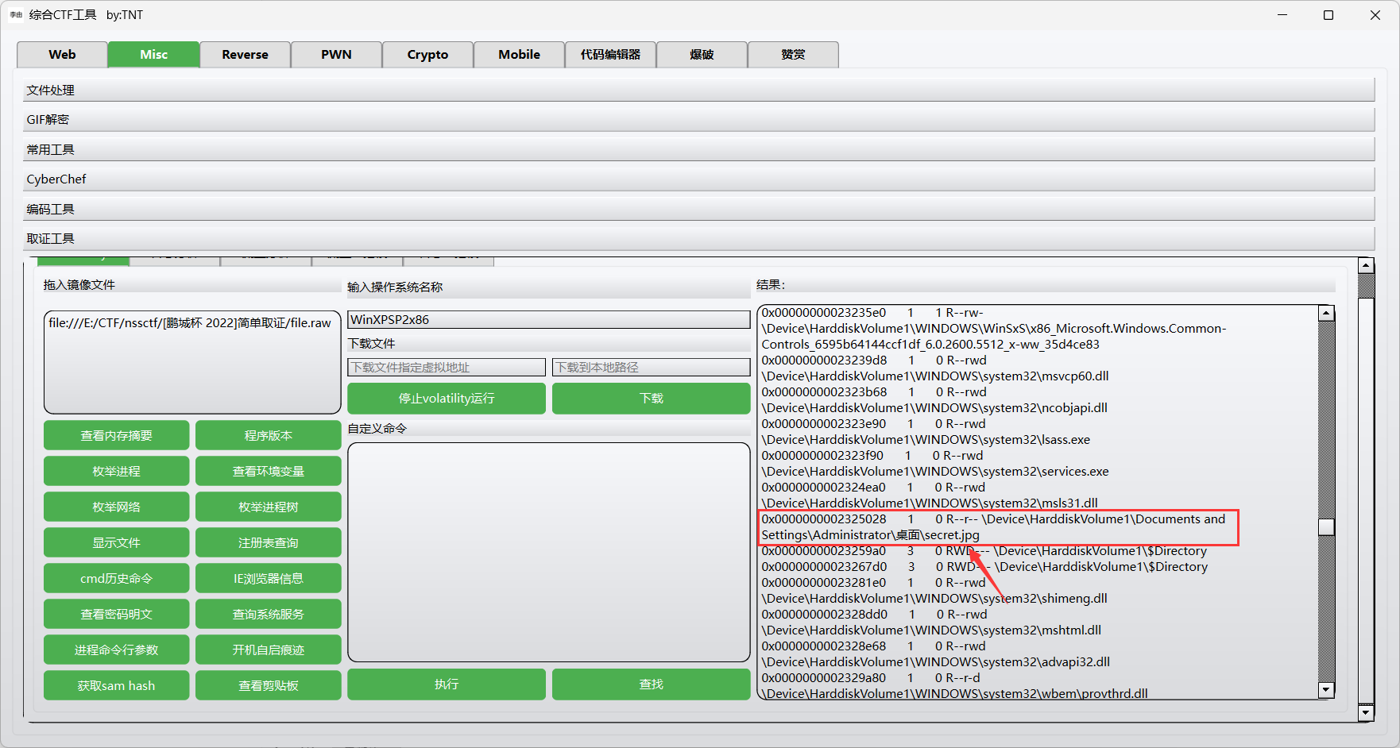Click the lsass.exe path in results

[x=926, y=440]
